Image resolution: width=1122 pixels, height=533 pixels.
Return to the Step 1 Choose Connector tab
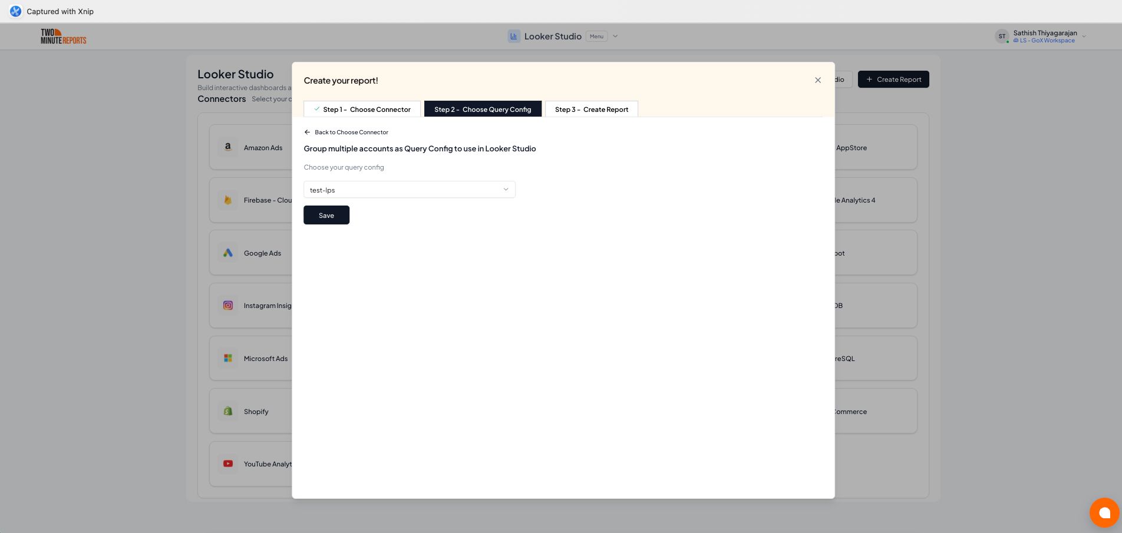tap(362, 109)
